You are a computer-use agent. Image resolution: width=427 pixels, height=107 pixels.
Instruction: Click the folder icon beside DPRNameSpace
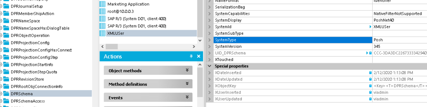pyautogui.click(x=6, y=21)
